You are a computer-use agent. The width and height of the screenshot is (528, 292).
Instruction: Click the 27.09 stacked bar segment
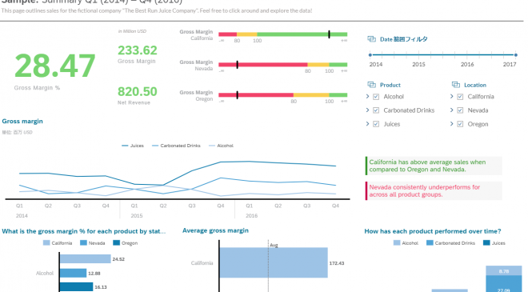(504, 283)
